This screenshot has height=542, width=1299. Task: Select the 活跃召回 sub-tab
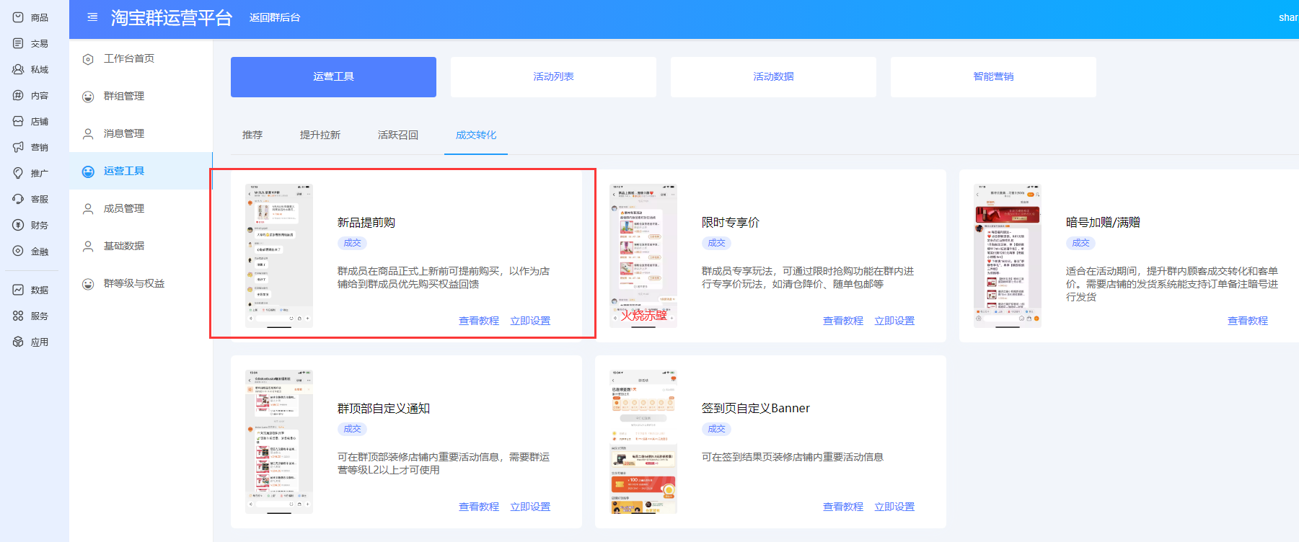(398, 135)
